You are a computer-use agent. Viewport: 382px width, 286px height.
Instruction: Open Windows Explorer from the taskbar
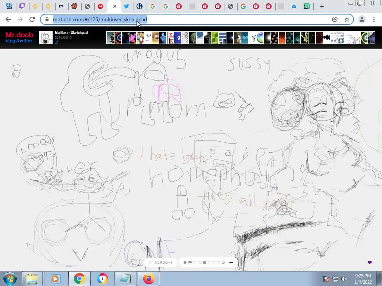[x=32, y=279]
